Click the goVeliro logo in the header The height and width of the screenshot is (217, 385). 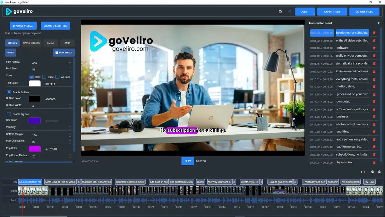click(19, 12)
